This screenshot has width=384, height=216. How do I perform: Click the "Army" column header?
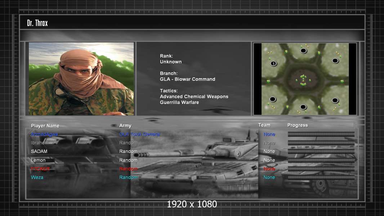pyautogui.click(x=125, y=126)
